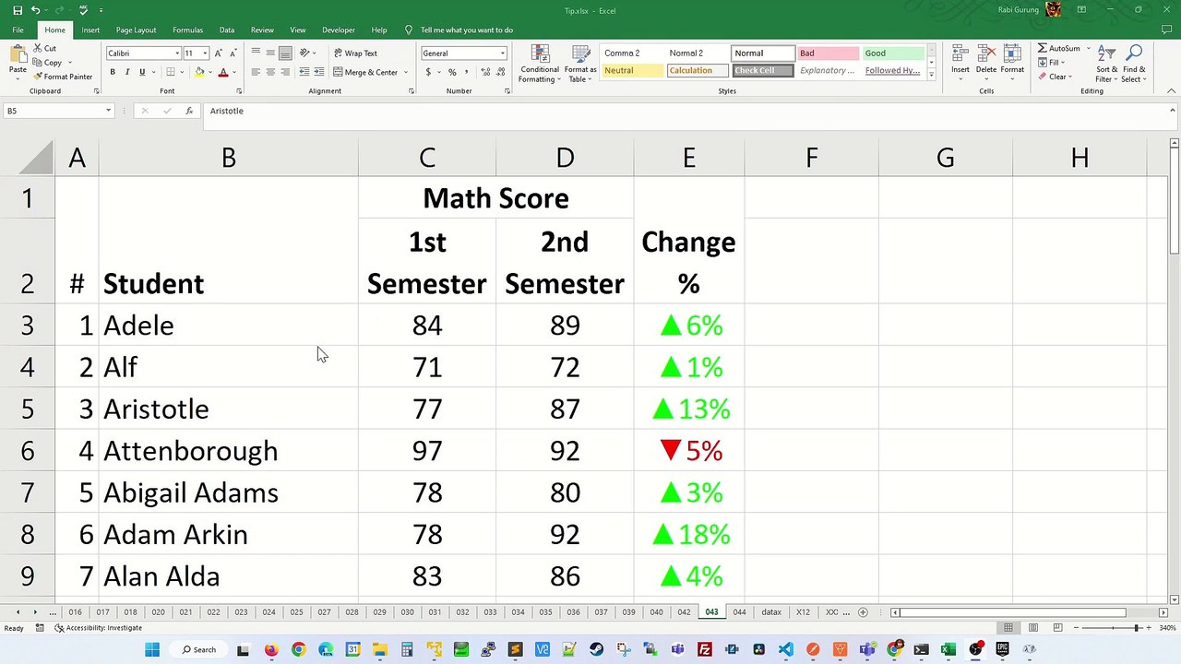The height and width of the screenshot is (664, 1181).
Task: Toggle Center horizontal alignment
Action: [x=270, y=72]
